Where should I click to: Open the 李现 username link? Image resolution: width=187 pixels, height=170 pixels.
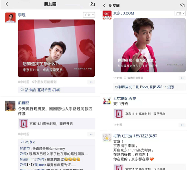22,15
